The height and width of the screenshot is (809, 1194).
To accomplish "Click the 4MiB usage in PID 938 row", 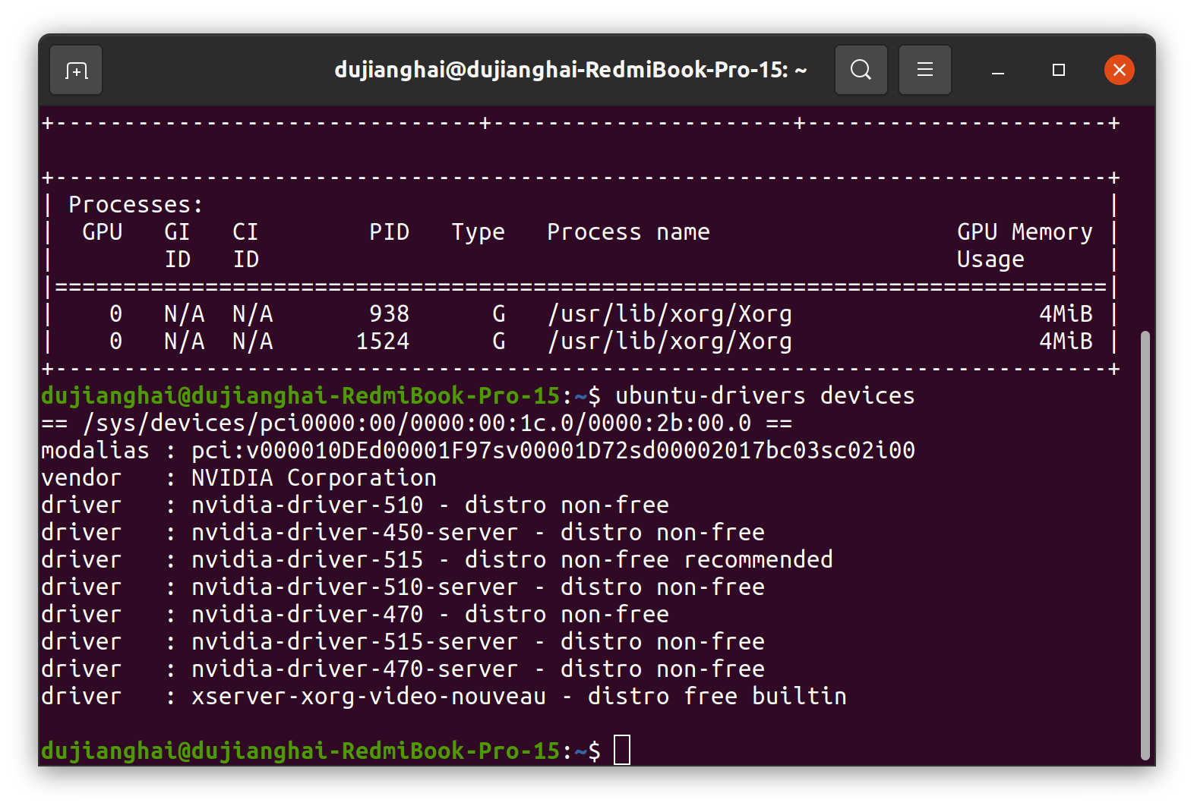I will (1066, 313).
